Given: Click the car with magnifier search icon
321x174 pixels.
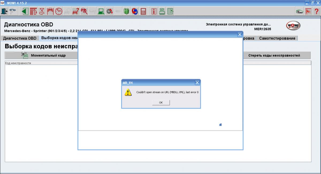Looking at the screenshot, I should tap(84, 11).
